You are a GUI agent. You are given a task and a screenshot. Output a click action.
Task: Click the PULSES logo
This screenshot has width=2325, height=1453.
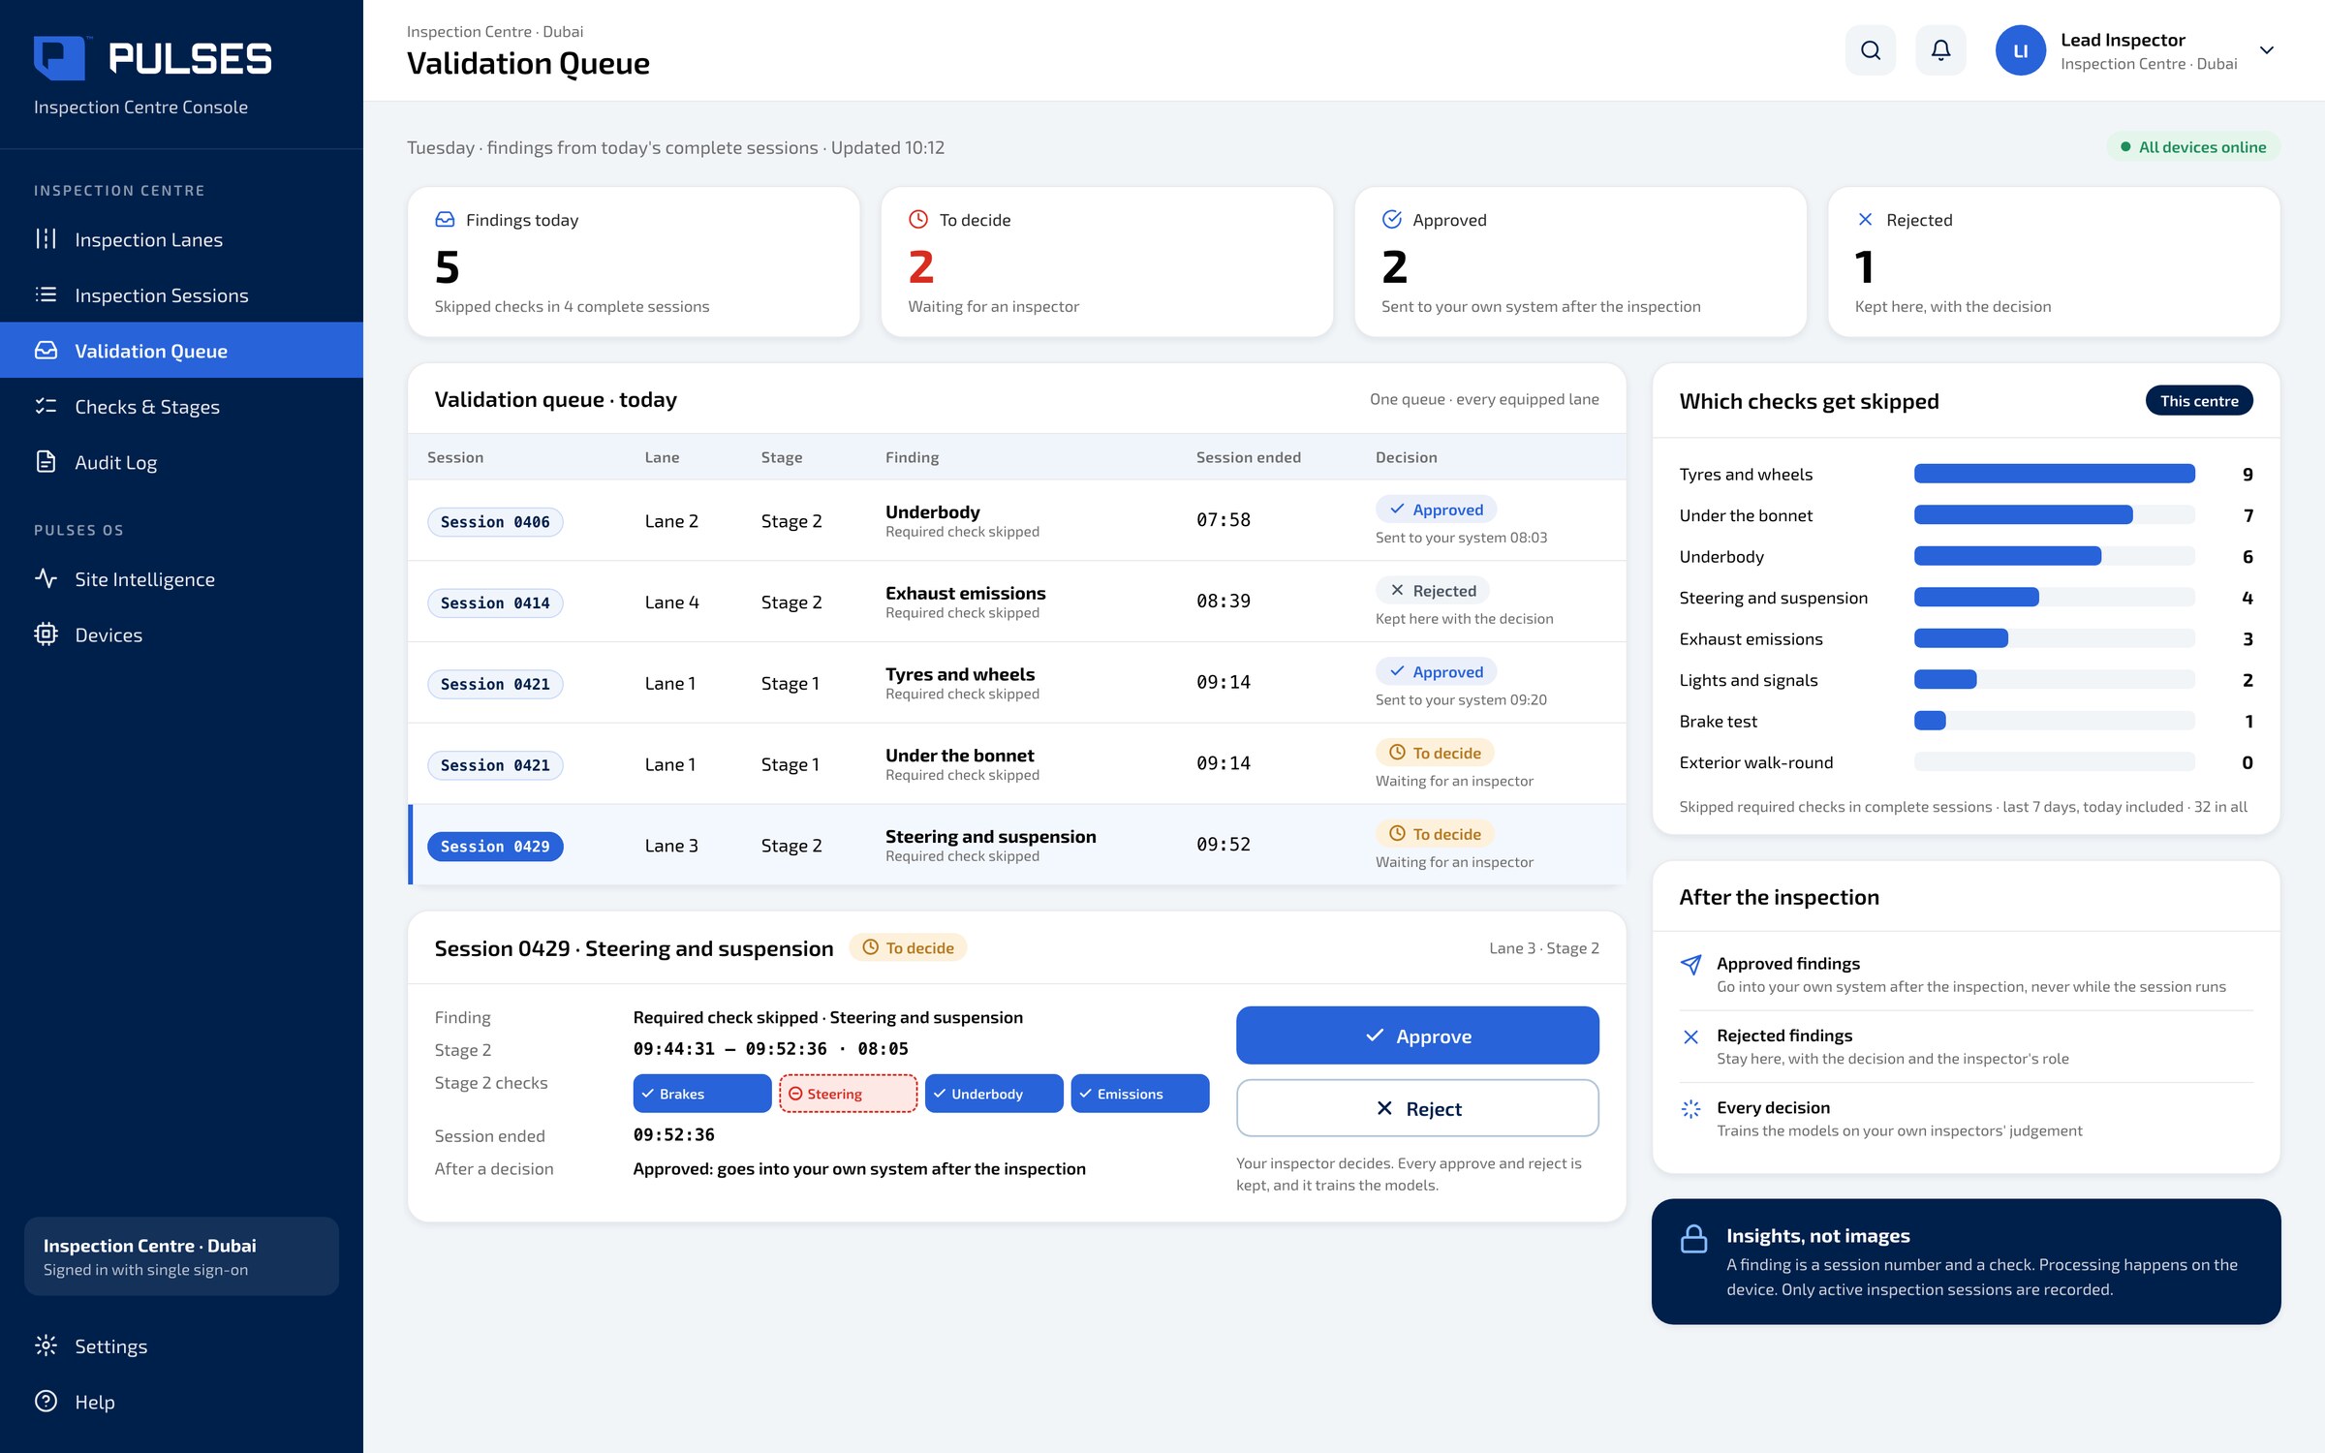pos(152,58)
